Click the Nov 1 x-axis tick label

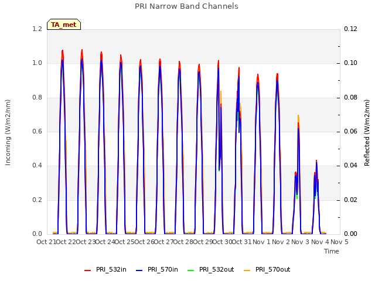(x=261, y=242)
